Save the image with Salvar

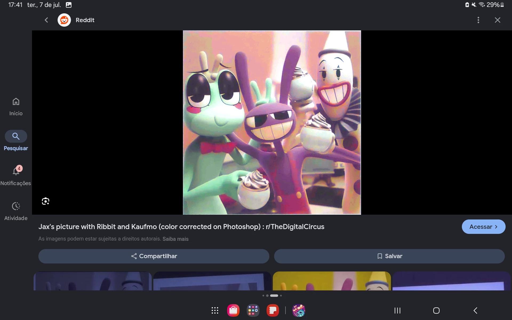[x=389, y=256]
